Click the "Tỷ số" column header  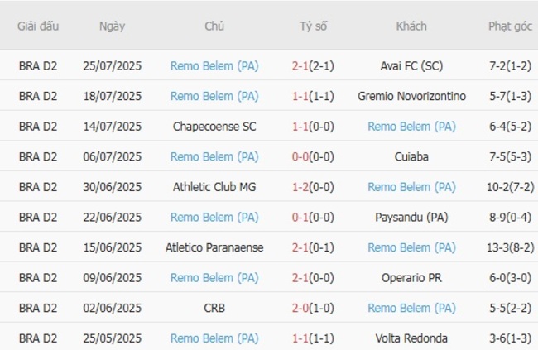pyautogui.click(x=313, y=26)
